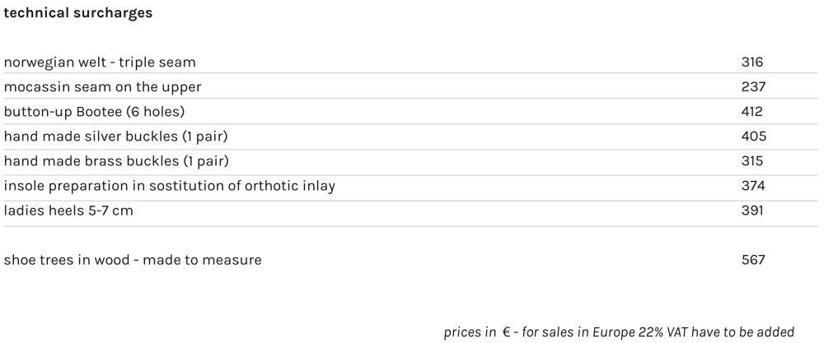The height and width of the screenshot is (343, 824).
Task: Click 'hand made silver buckles (1 pair)'
Action: 115,137
